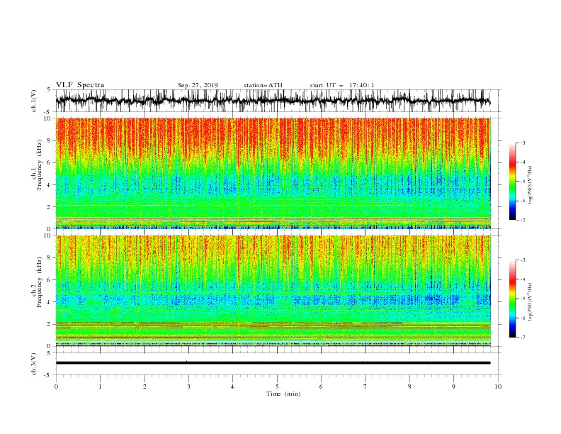Click the "-5" label on ch.1 colorbar

[x=523, y=182]
